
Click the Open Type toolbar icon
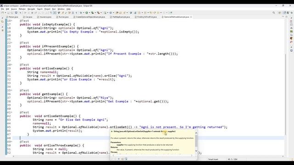point(117,13)
